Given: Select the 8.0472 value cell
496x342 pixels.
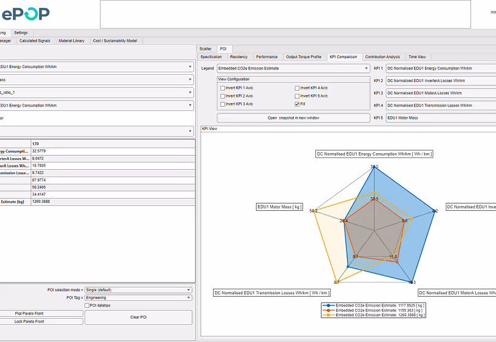Looking at the screenshot, I should [113, 158].
